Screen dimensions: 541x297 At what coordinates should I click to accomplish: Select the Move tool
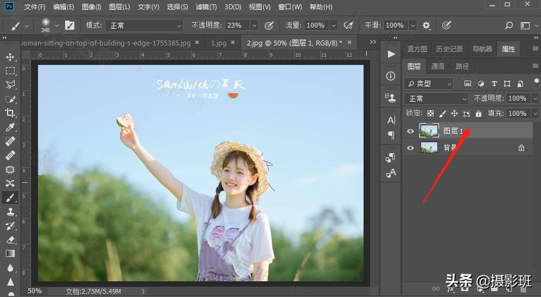pyautogui.click(x=10, y=57)
